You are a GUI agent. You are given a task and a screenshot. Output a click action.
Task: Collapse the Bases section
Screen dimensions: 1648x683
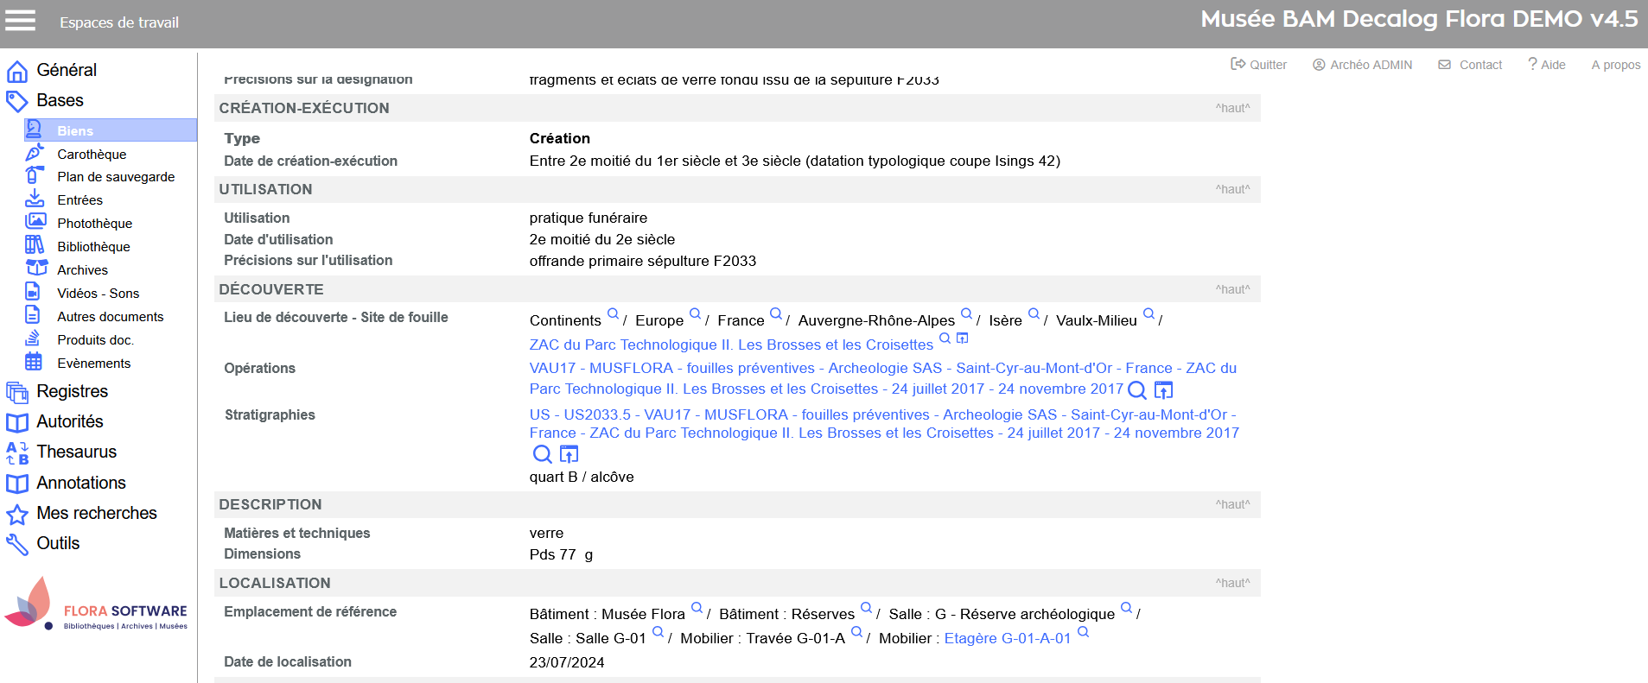[60, 100]
